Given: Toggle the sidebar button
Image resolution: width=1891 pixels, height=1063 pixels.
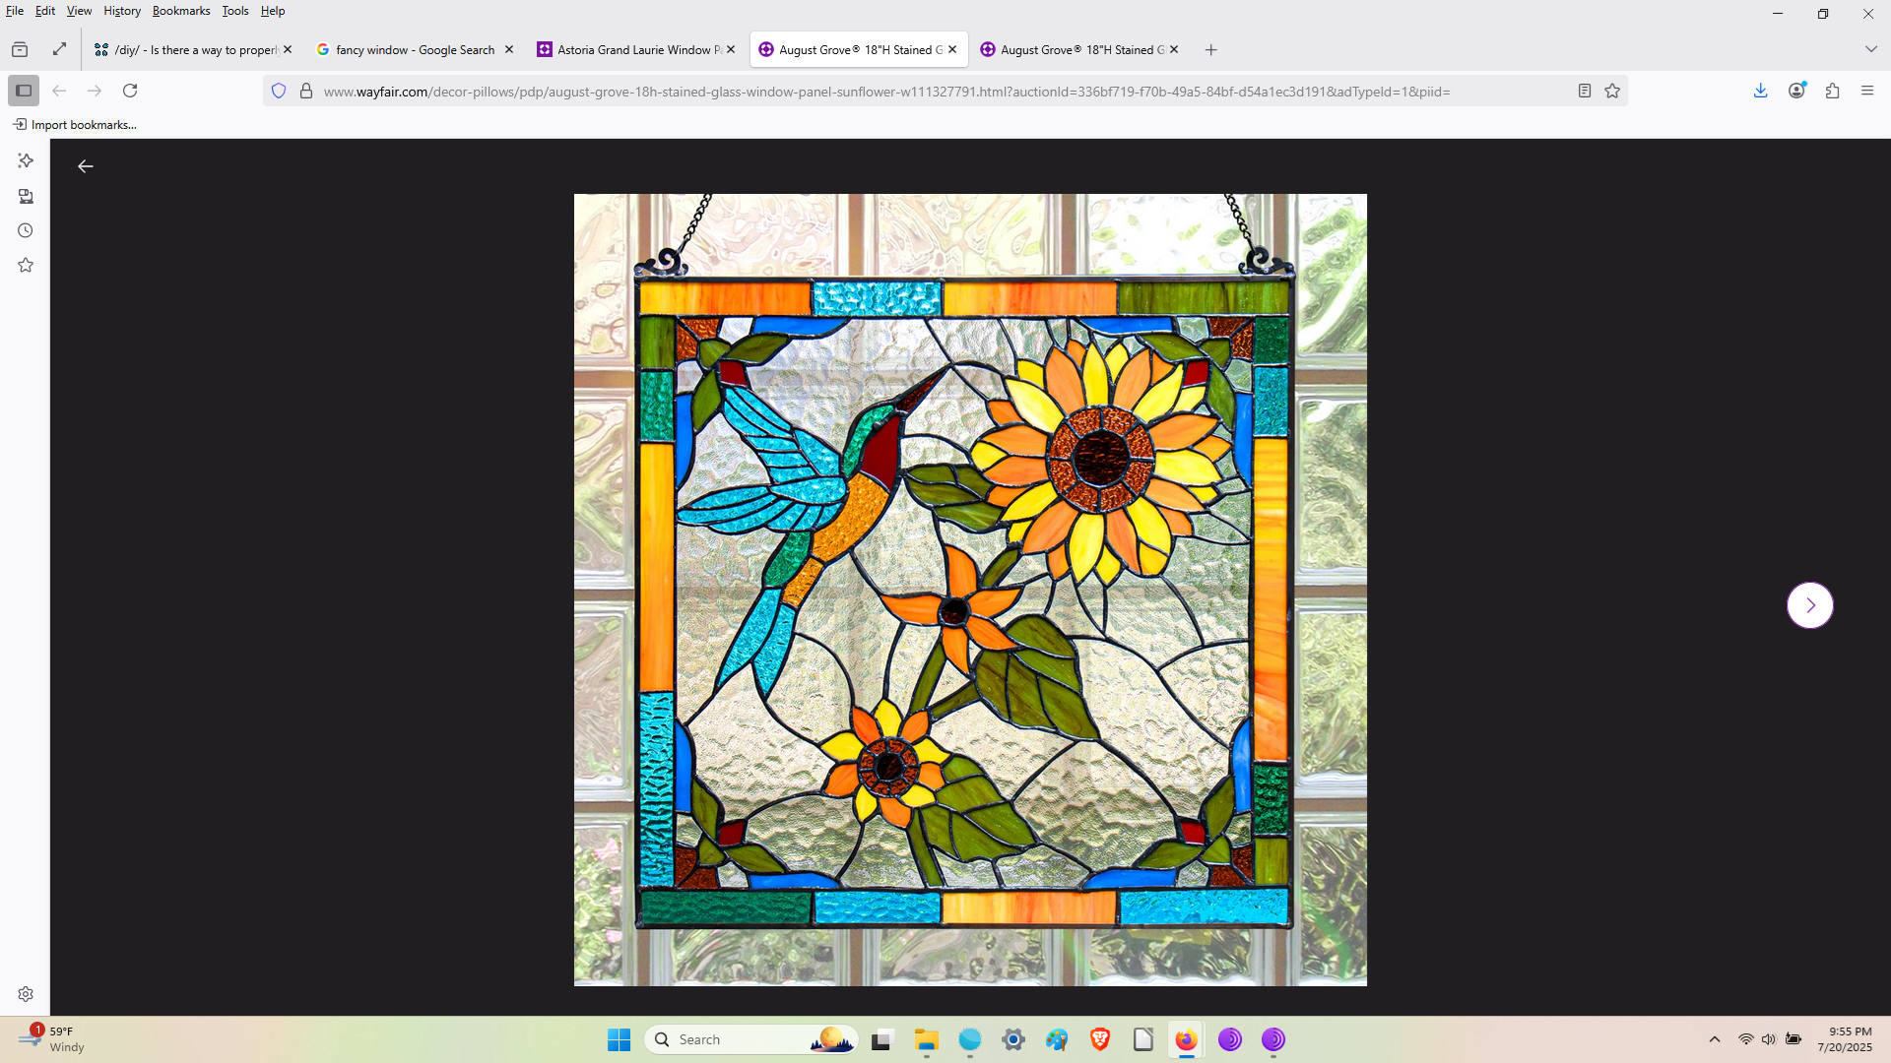Looking at the screenshot, I should click(x=24, y=91).
